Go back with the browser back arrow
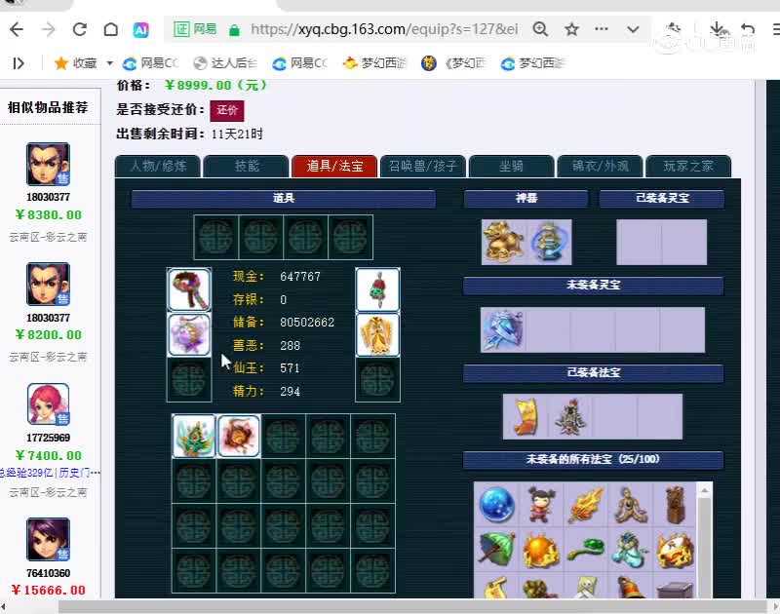 17,29
